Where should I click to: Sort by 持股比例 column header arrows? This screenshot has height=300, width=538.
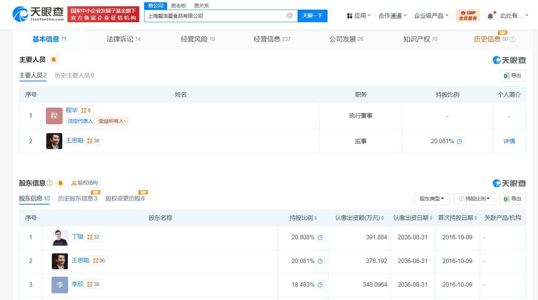coord(315,218)
